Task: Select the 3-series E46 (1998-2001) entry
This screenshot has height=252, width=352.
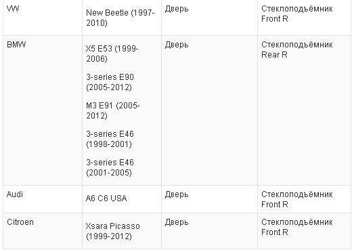Action: tap(110, 139)
